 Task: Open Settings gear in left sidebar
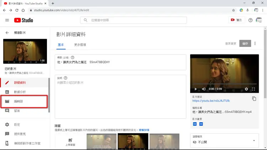coord(24,125)
